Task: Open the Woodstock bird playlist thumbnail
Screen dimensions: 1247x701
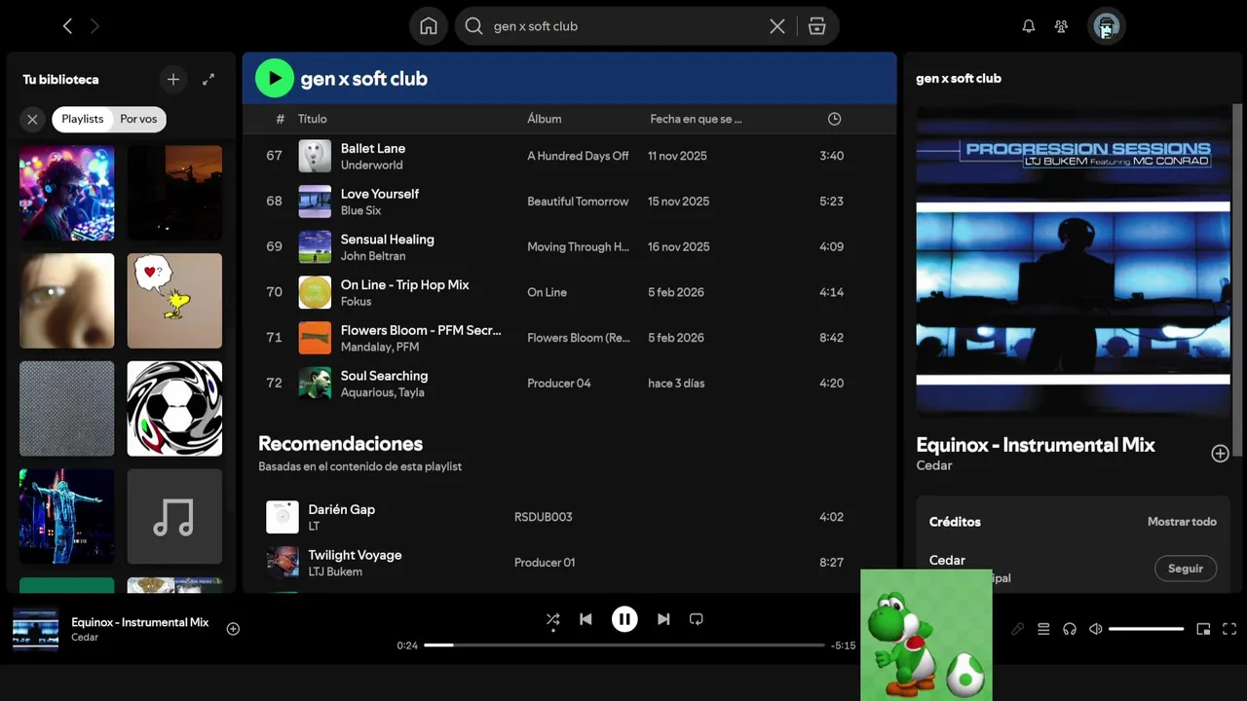Action: click(174, 301)
